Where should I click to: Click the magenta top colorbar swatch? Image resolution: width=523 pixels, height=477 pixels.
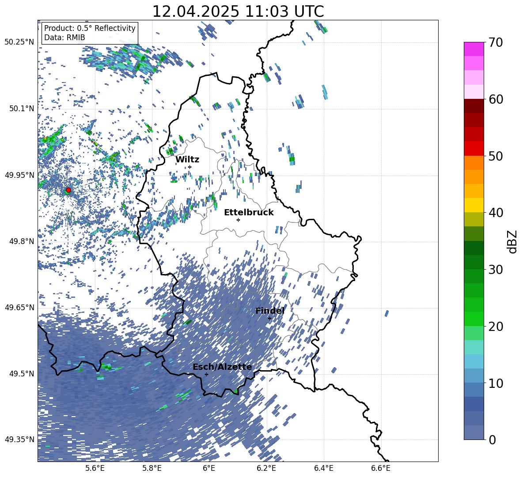pos(474,49)
